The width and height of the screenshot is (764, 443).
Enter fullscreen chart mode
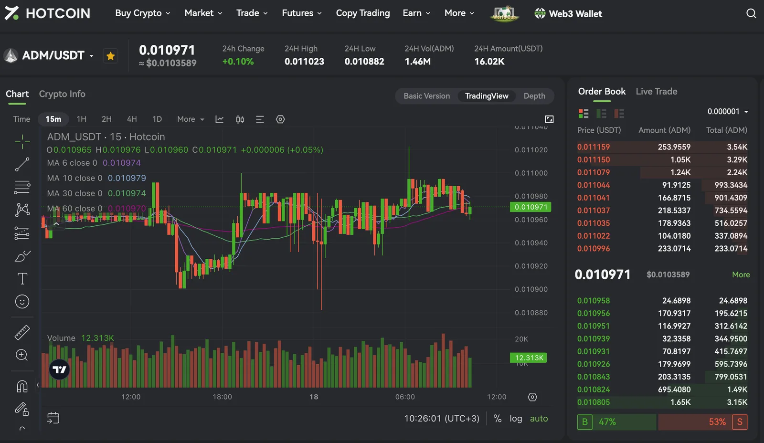pos(550,119)
